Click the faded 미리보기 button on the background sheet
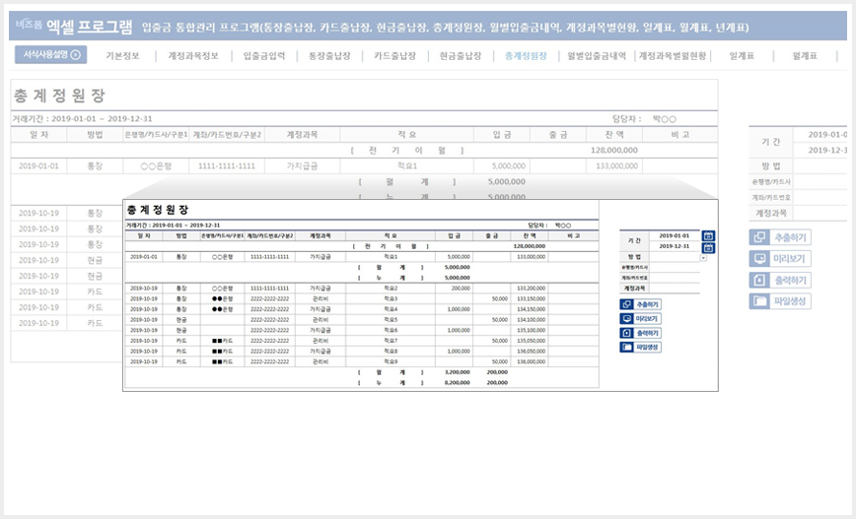The height and width of the screenshot is (519, 856). pos(780,259)
